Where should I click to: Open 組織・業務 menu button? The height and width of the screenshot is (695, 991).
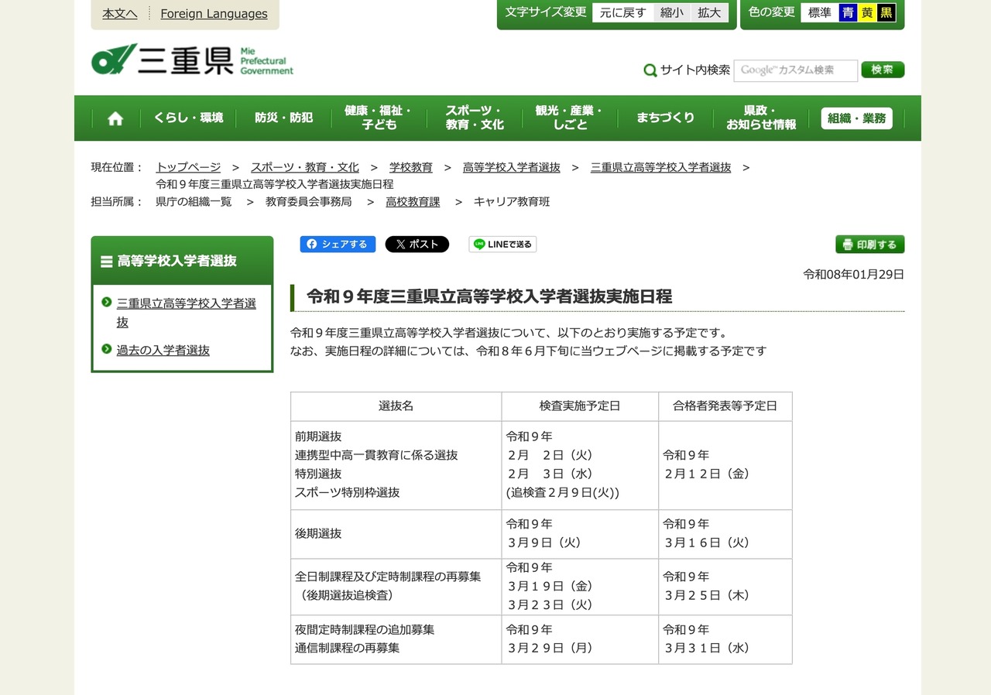click(x=856, y=118)
